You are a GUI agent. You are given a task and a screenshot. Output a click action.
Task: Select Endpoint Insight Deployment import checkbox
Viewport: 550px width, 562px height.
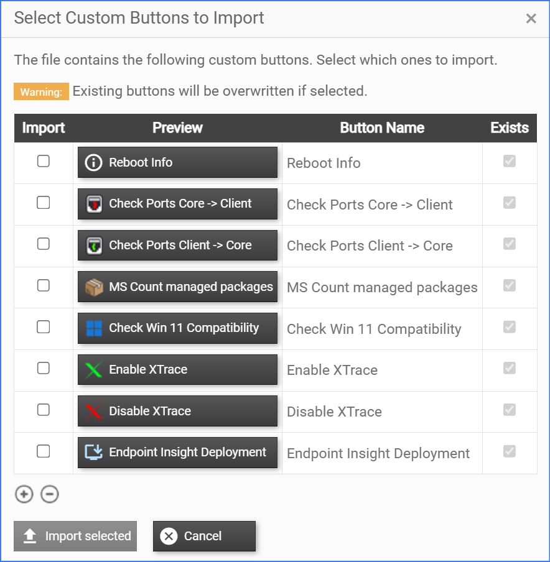43,451
